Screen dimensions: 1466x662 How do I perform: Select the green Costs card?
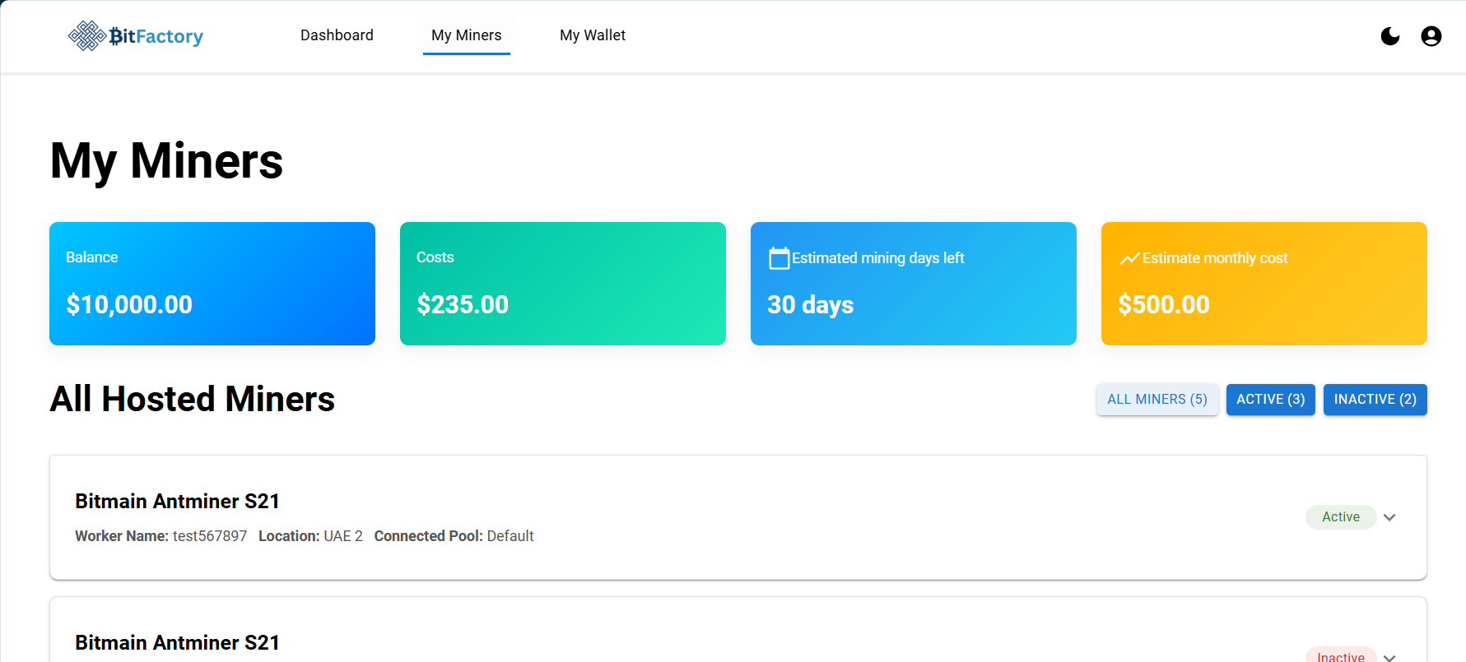click(x=563, y=284)
